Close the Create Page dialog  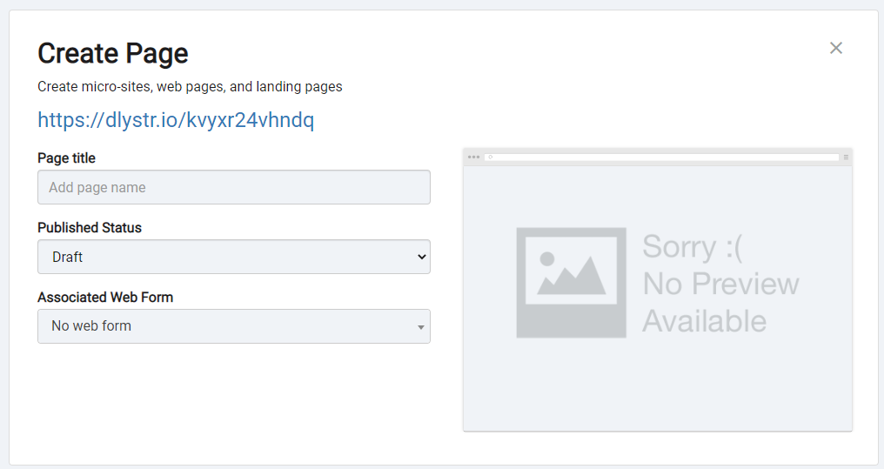[x=835, y=48]
